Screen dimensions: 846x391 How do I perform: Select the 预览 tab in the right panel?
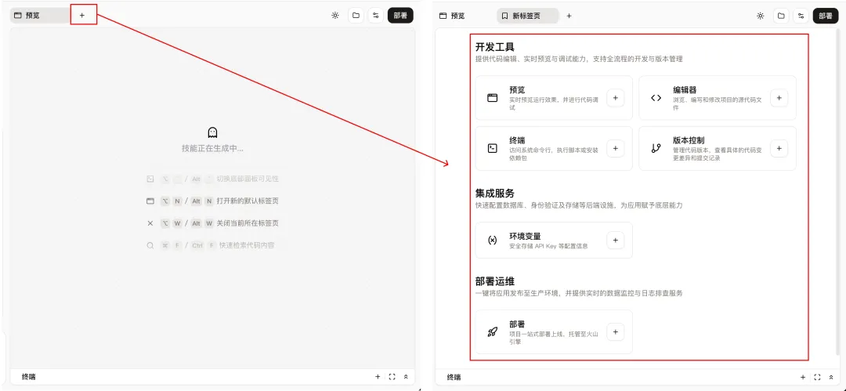click(452, 16)
